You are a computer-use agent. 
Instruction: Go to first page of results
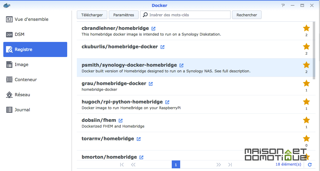coord(122,165)
